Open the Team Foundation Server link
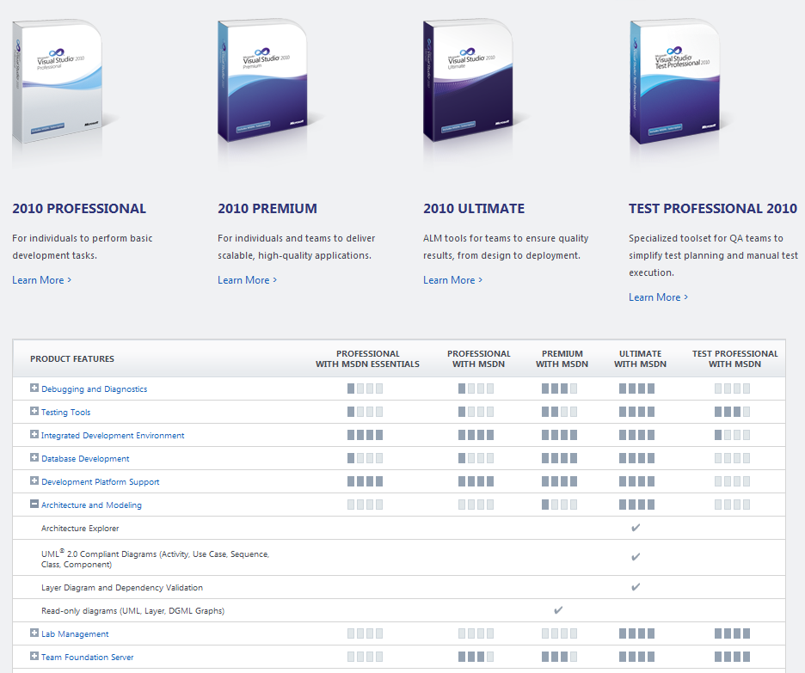Screen dimensions: 805x673 pos(87,657)
